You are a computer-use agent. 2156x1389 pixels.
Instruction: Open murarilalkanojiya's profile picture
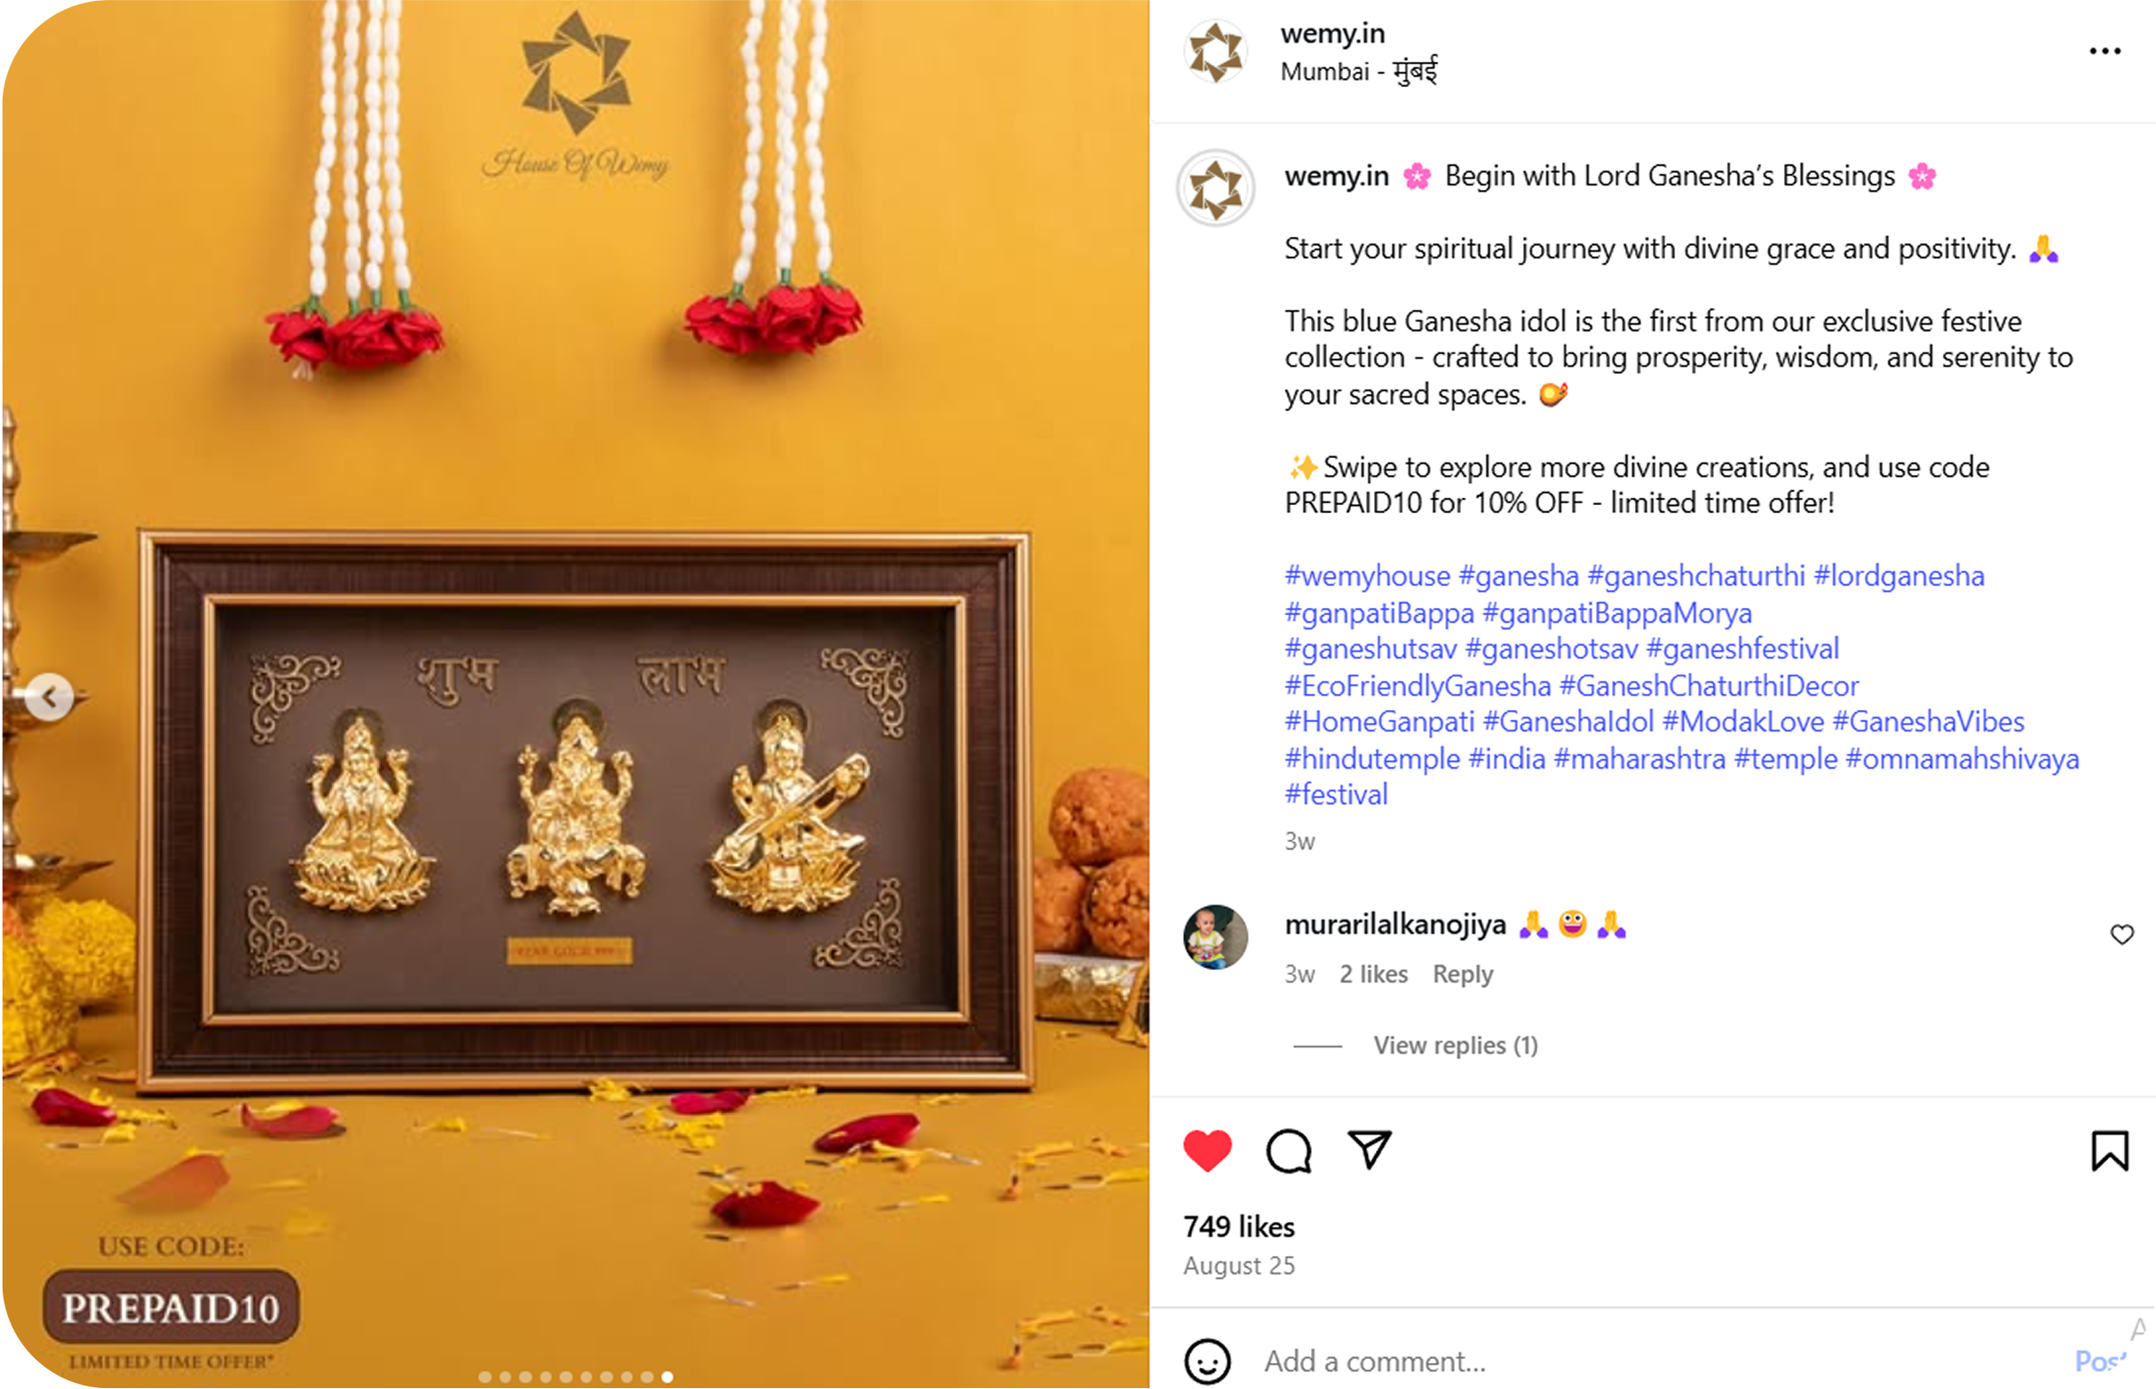point(1215,937)
